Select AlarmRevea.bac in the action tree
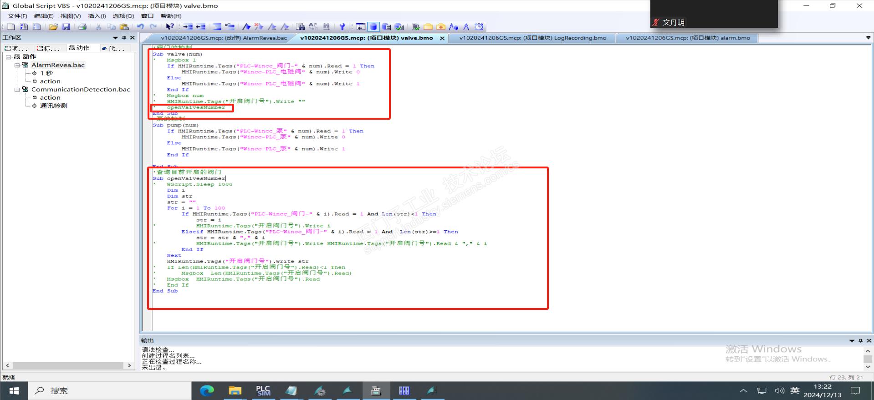 tap(58, 65)
